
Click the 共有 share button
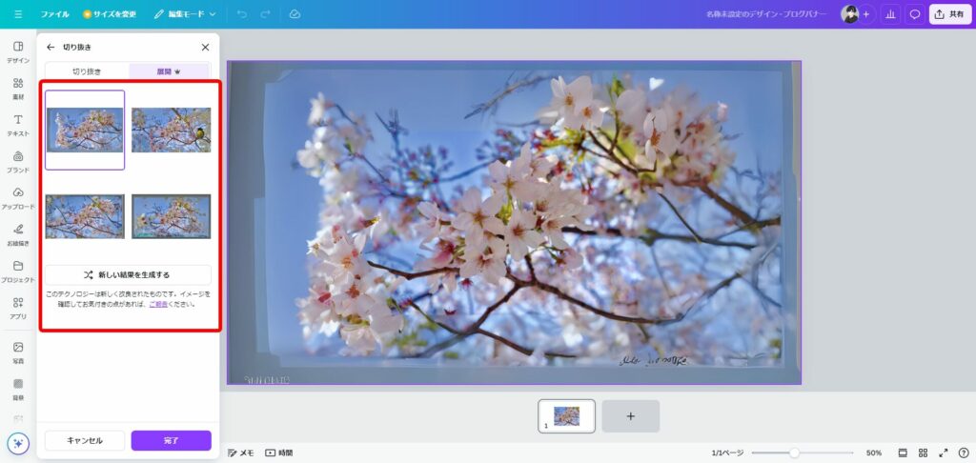tap(950, 14)
